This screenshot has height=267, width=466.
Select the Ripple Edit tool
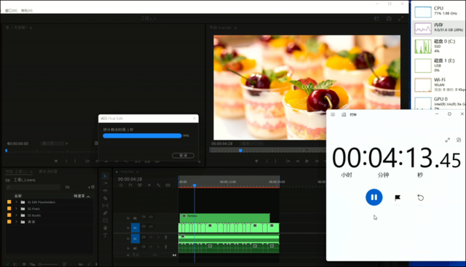click(x=105, y=191)
